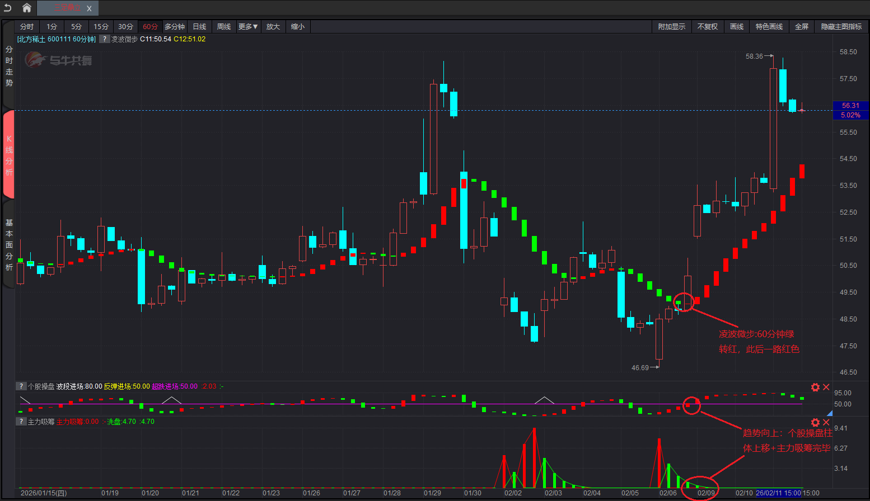Click the back arrow icon

coord(8,8)
